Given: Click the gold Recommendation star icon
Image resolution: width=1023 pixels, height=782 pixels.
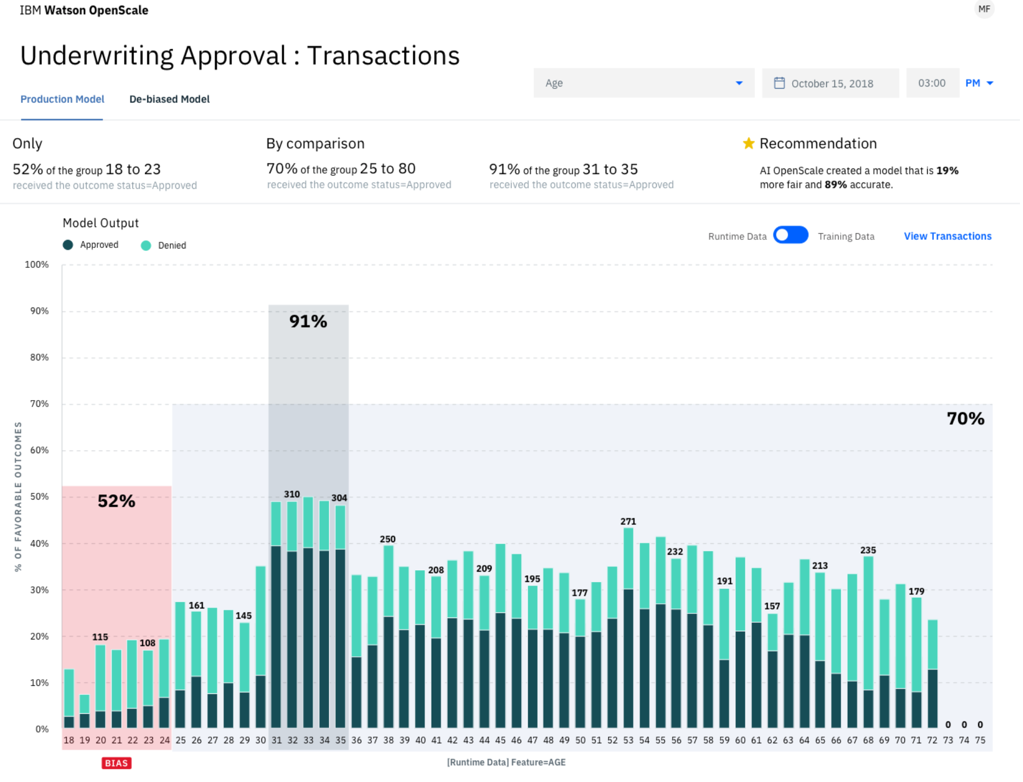Looking at the screenshot, I should pyautogui.click(x=748, y=144).
